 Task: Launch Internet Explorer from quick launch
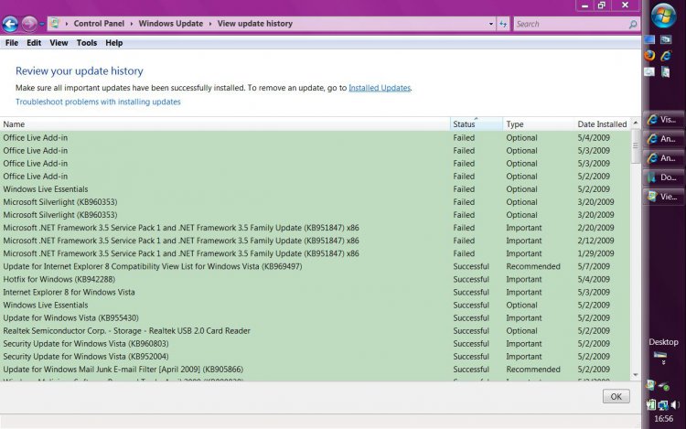click(666, 56)
